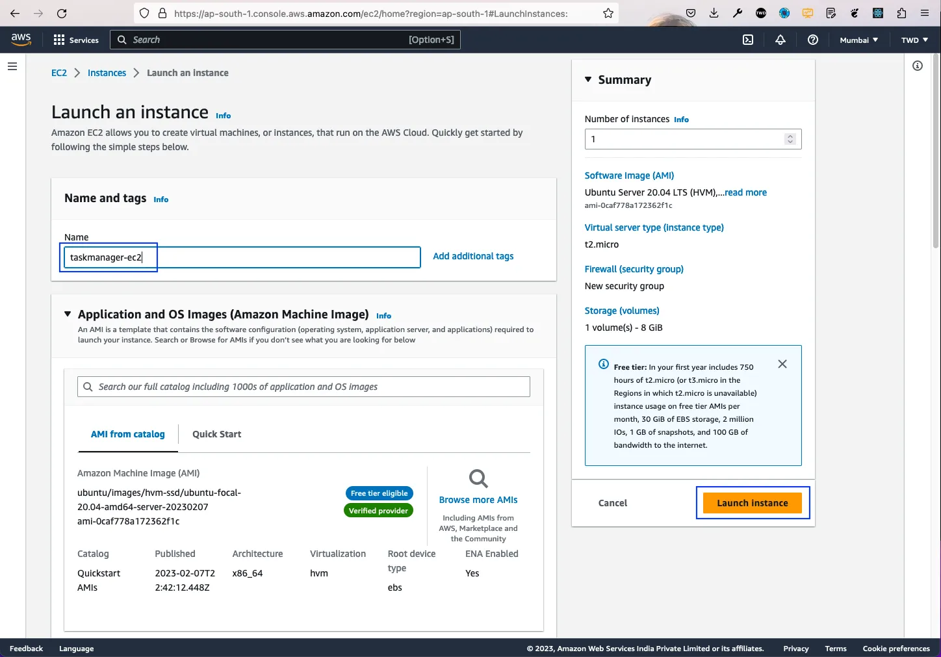The image size is (941, 657).
Task: Go to Instances breadcrumb
Action: (x=107, y=73)
